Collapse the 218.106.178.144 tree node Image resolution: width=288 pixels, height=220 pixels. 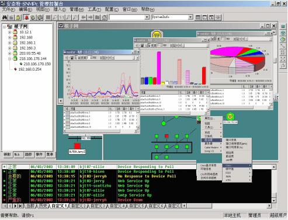pos(9,58)
